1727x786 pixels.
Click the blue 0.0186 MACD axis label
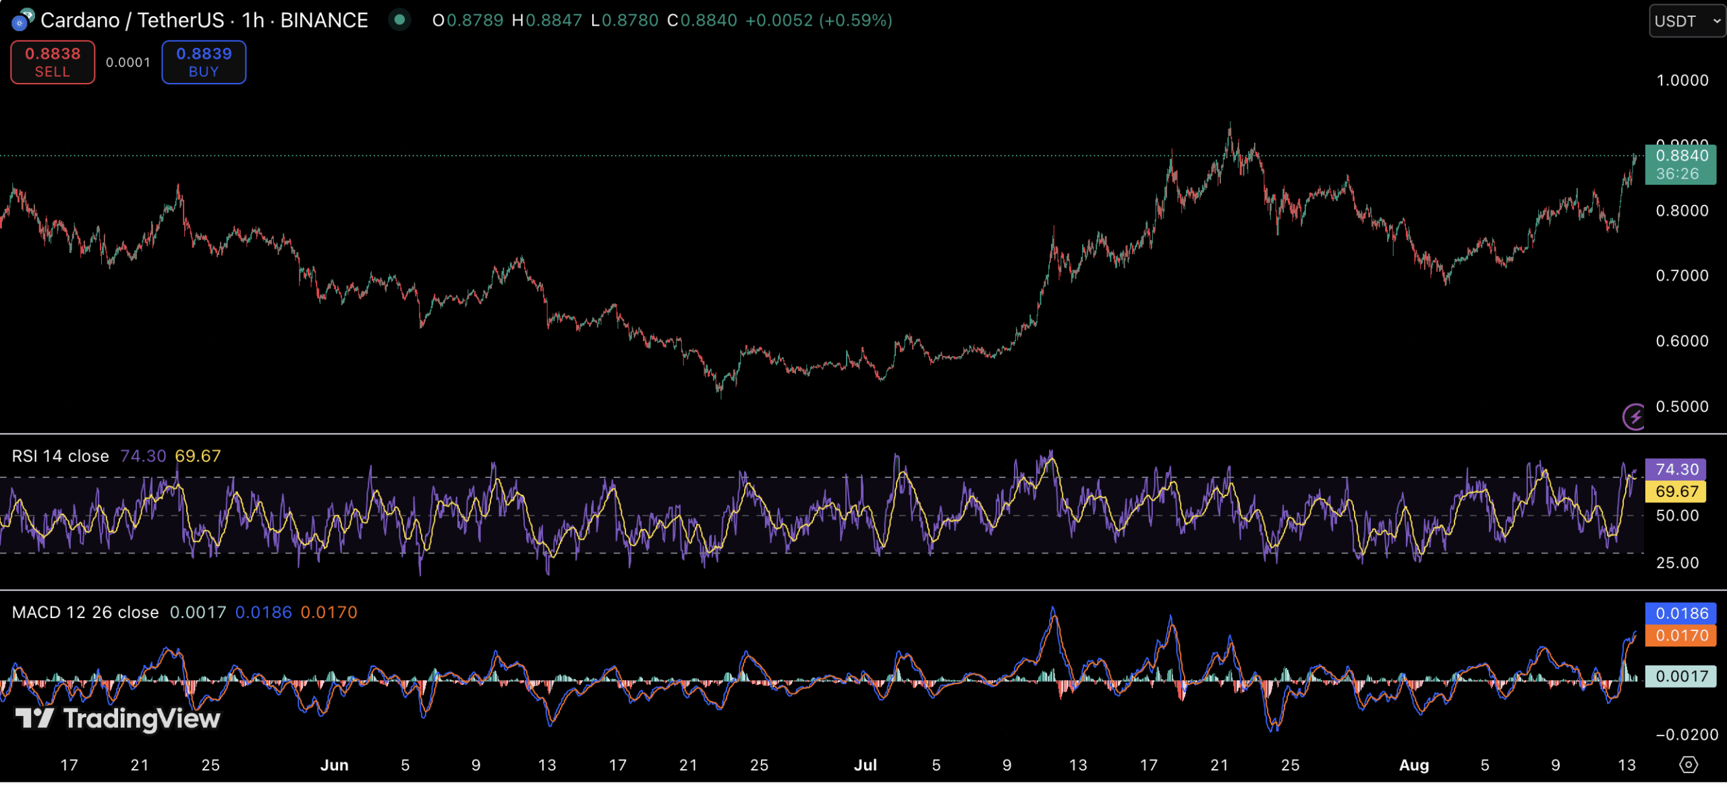1680,613
